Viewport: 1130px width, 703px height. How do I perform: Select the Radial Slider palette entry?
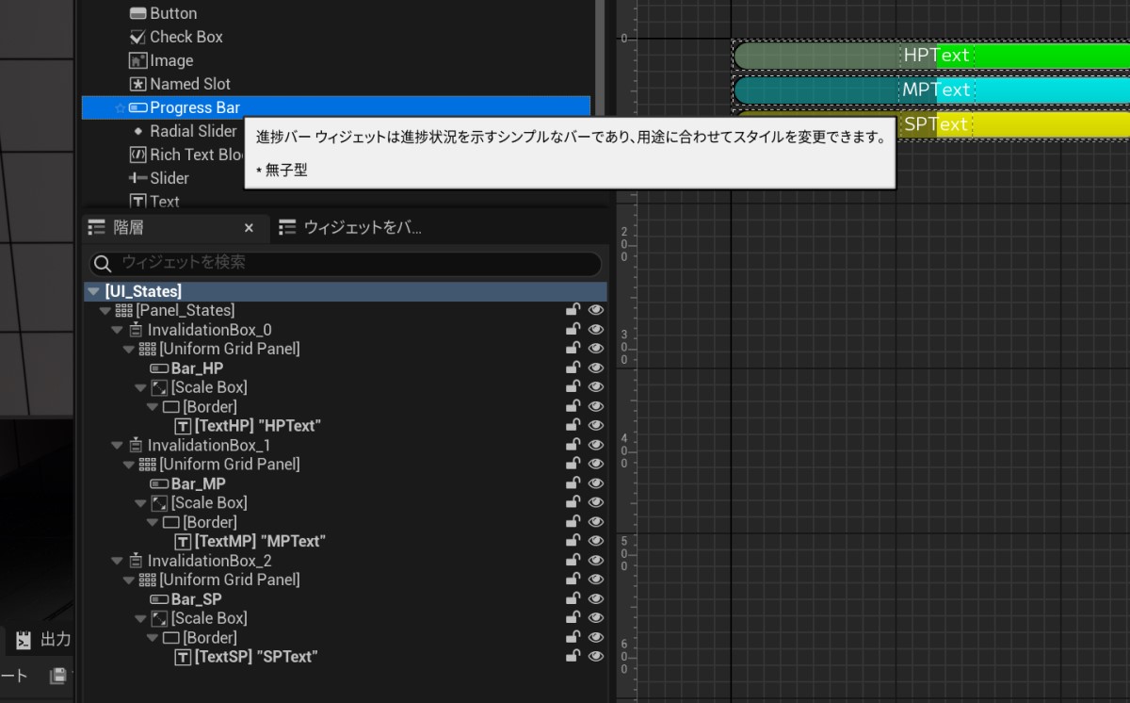tap(184, 131)
